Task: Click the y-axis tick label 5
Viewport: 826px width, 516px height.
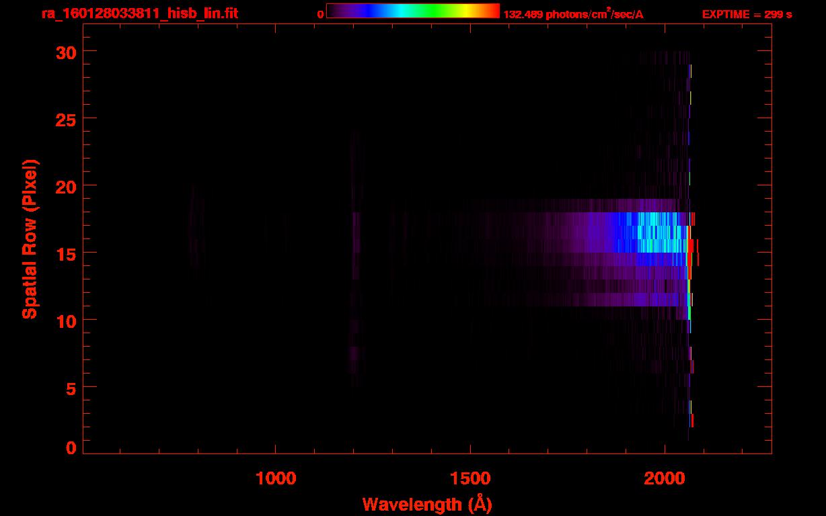Action: coord(69,388)
